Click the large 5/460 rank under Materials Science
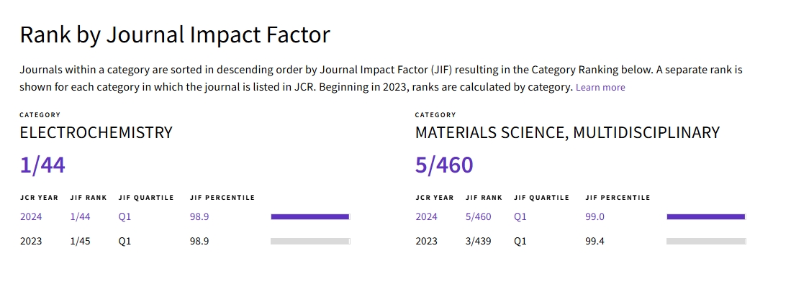791x302 pixels. 444,165
